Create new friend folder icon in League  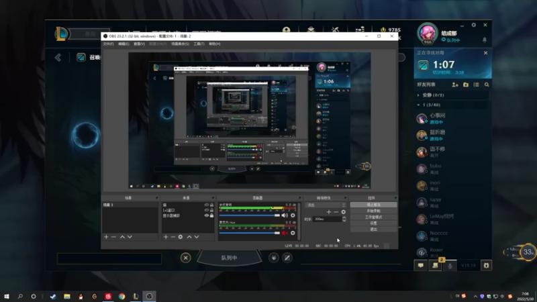466,85
